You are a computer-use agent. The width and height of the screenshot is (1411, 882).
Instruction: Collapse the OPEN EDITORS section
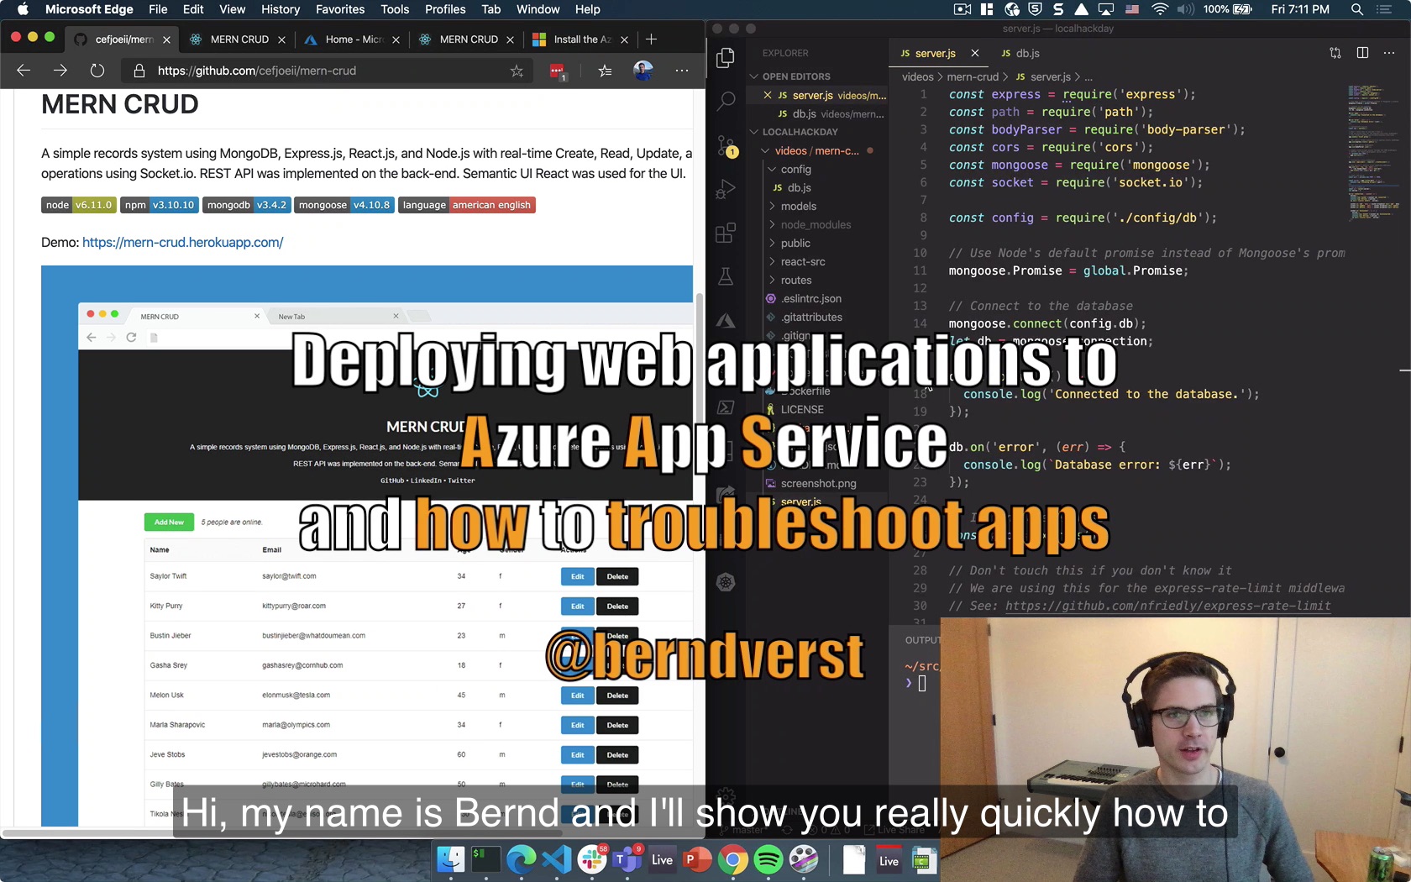[795, 76]
